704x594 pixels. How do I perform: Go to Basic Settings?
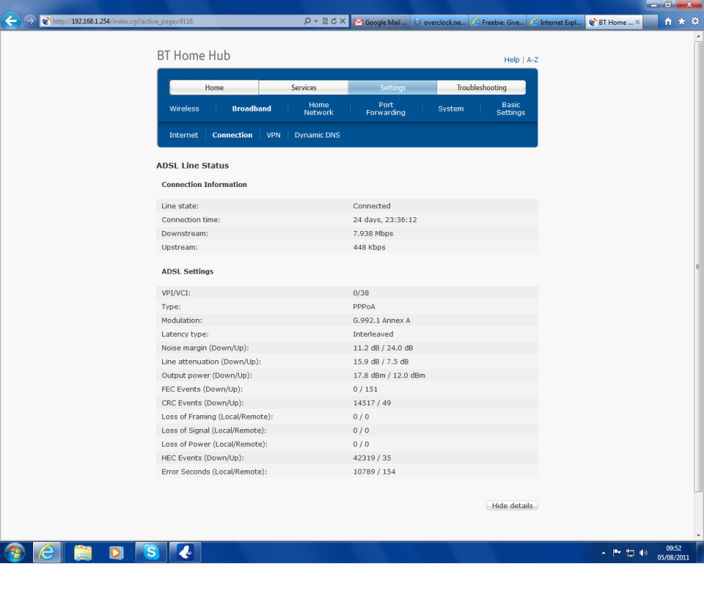tap(511, 109)
